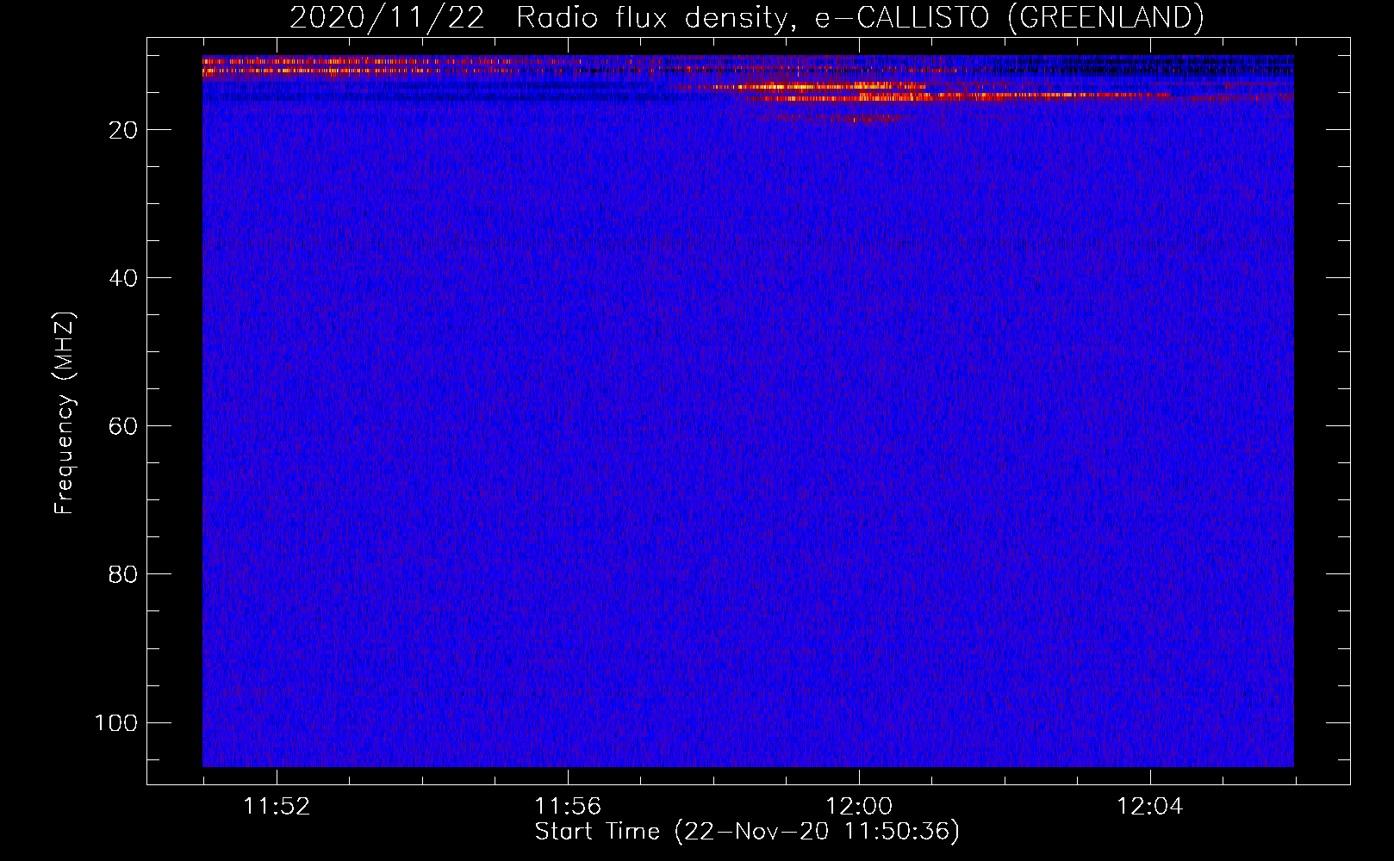The image size is (1394, 861).
Task: Click the 11:52 time axis tick label
Action: point(277,807)
